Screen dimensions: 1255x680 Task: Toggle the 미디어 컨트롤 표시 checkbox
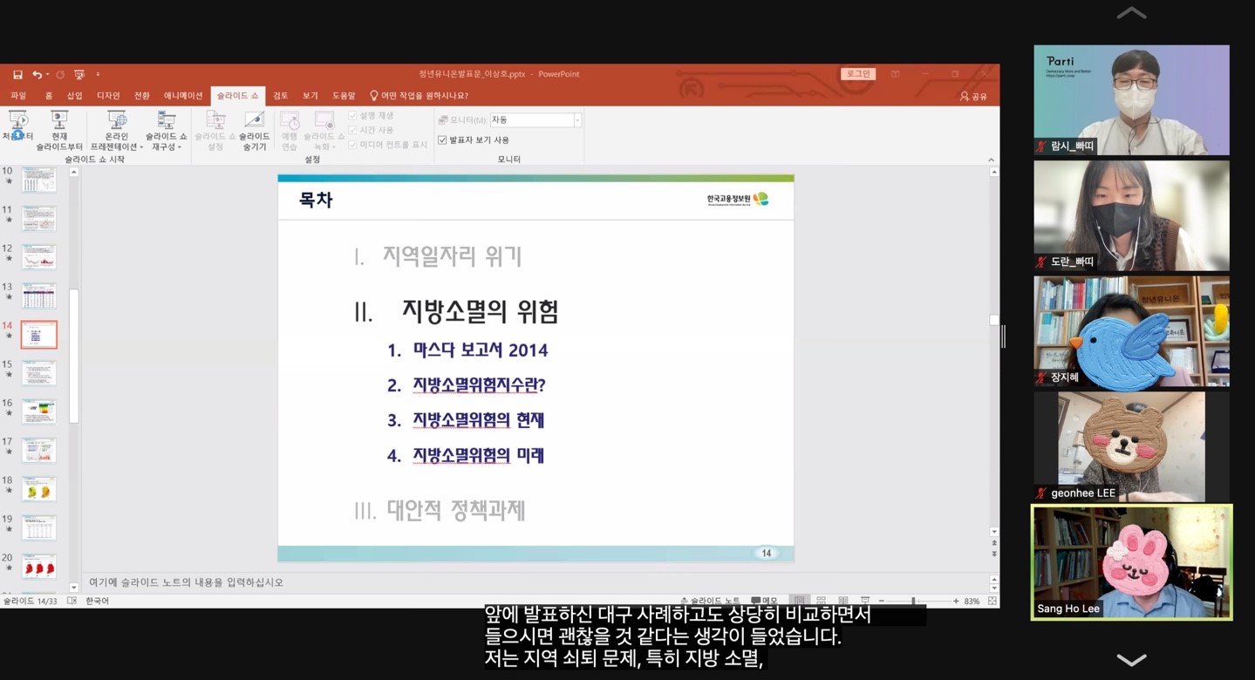click(x=352, y=144)
